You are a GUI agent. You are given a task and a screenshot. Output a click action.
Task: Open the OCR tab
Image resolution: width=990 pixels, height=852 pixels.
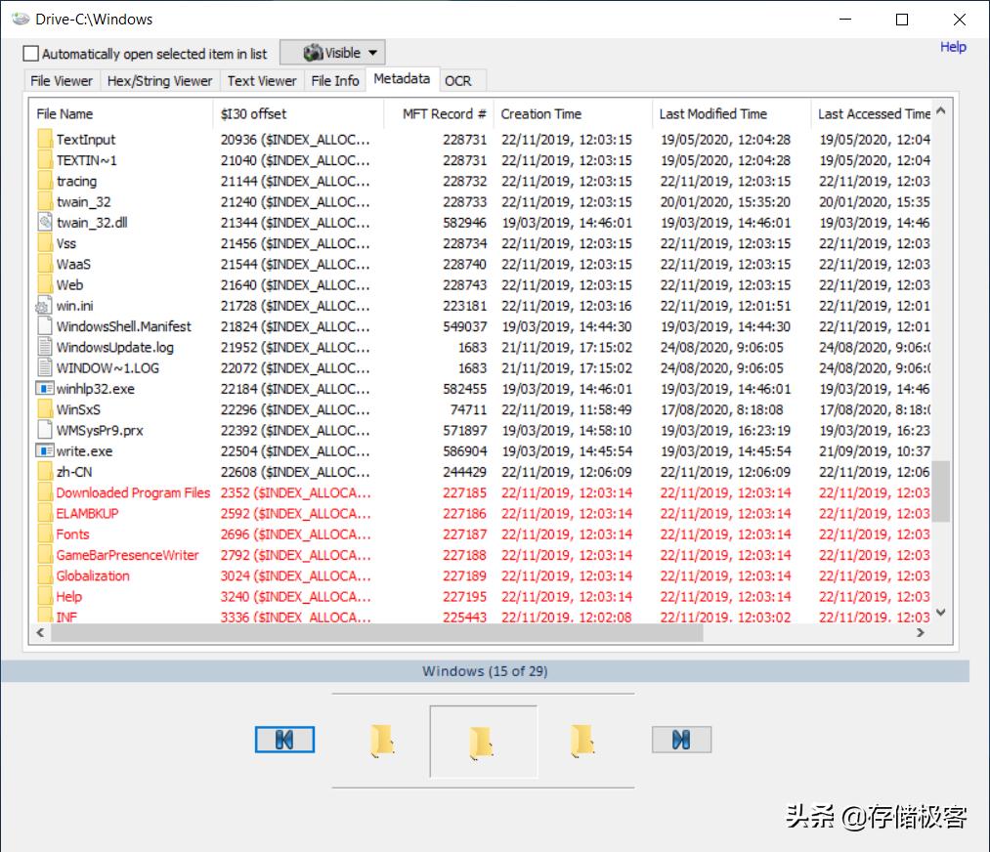pos(457,81)
